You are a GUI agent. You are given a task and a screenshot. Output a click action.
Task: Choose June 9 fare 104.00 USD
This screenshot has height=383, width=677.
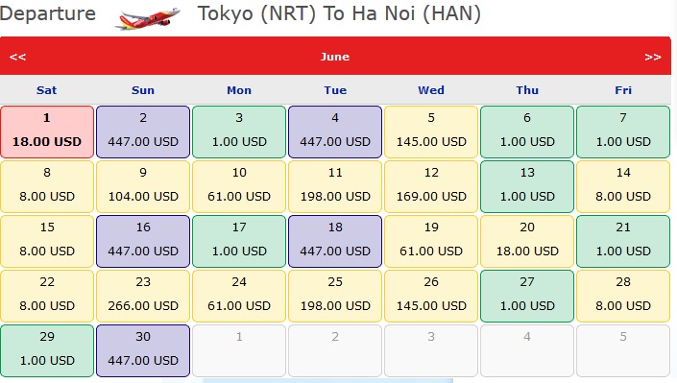click(143, 186)
